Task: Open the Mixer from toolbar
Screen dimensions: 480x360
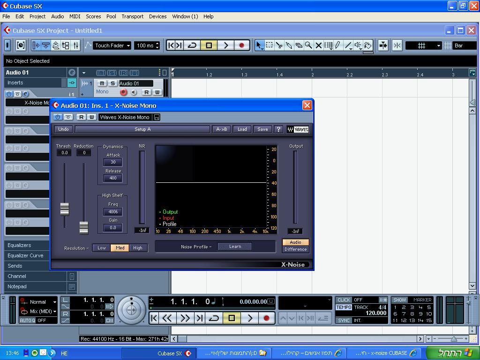Action: [75, 45]
